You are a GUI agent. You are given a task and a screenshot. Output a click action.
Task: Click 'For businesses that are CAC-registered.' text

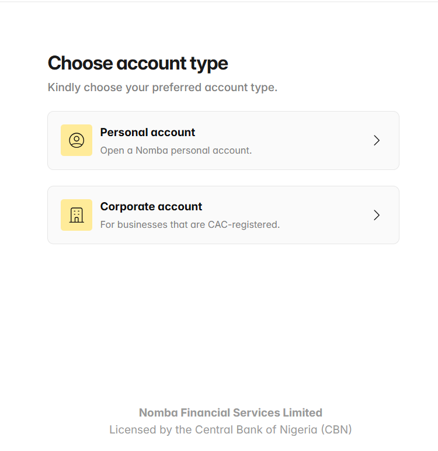click(x=190, y=225)
